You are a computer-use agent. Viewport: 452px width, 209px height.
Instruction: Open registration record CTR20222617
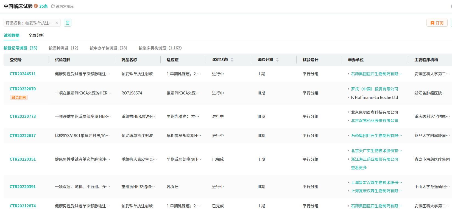tap(23, 136)
